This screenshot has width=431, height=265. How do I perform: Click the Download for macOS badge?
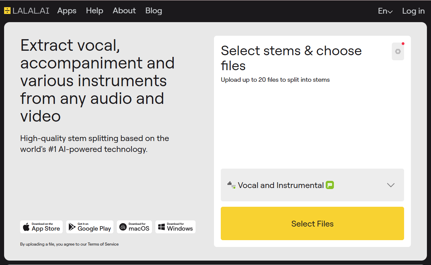pyautogui.click(x=134, y=227)
